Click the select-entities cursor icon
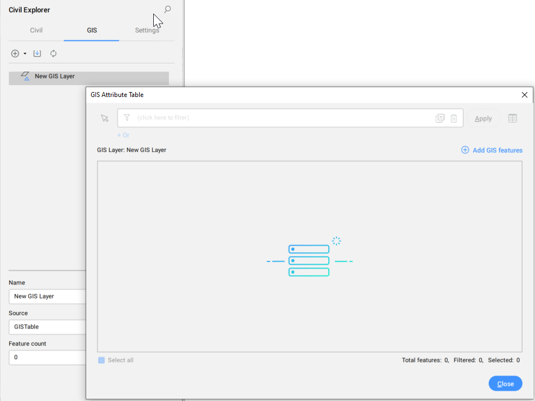 tap(105, 118)
